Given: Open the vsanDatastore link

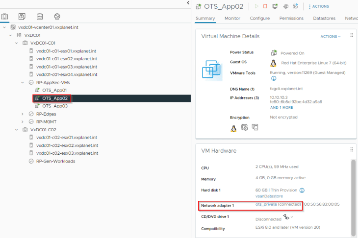Looking at the screenshot, I should tap(269, 196).
